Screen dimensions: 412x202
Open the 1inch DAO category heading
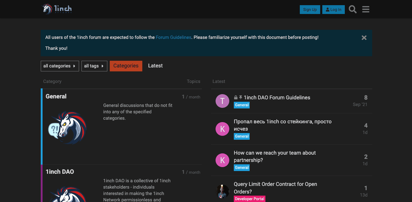pos(60,172)
